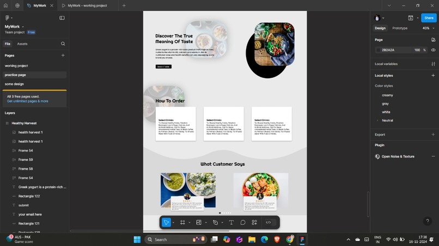Expand MyWork project name dropdown
Viewport: 439px width, 246px height.
click(x=23, y=27)
